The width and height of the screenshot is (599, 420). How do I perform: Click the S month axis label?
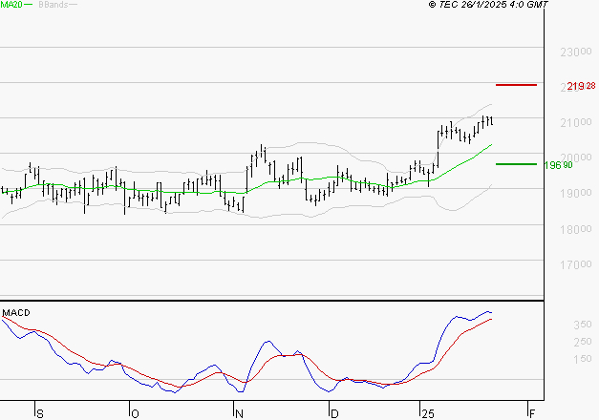(40, 414)
